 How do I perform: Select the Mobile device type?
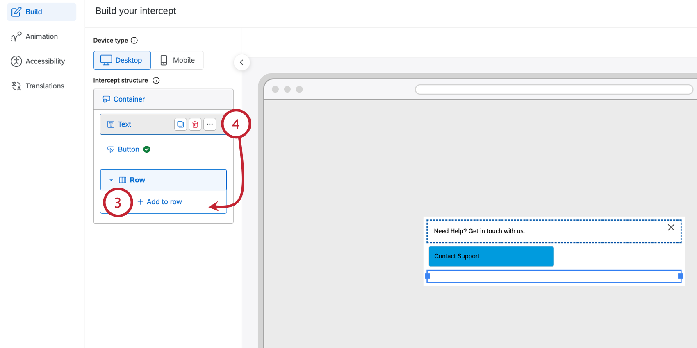pos(177,60)
